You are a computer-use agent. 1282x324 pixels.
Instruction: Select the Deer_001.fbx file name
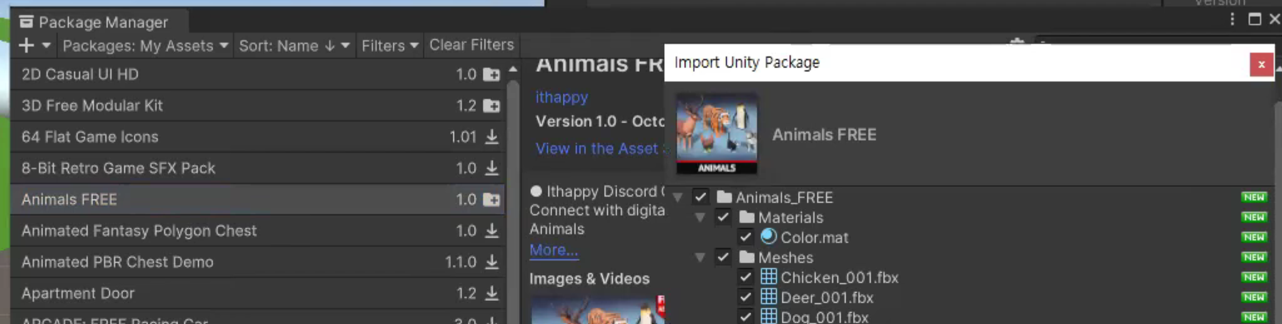(827, 298)
